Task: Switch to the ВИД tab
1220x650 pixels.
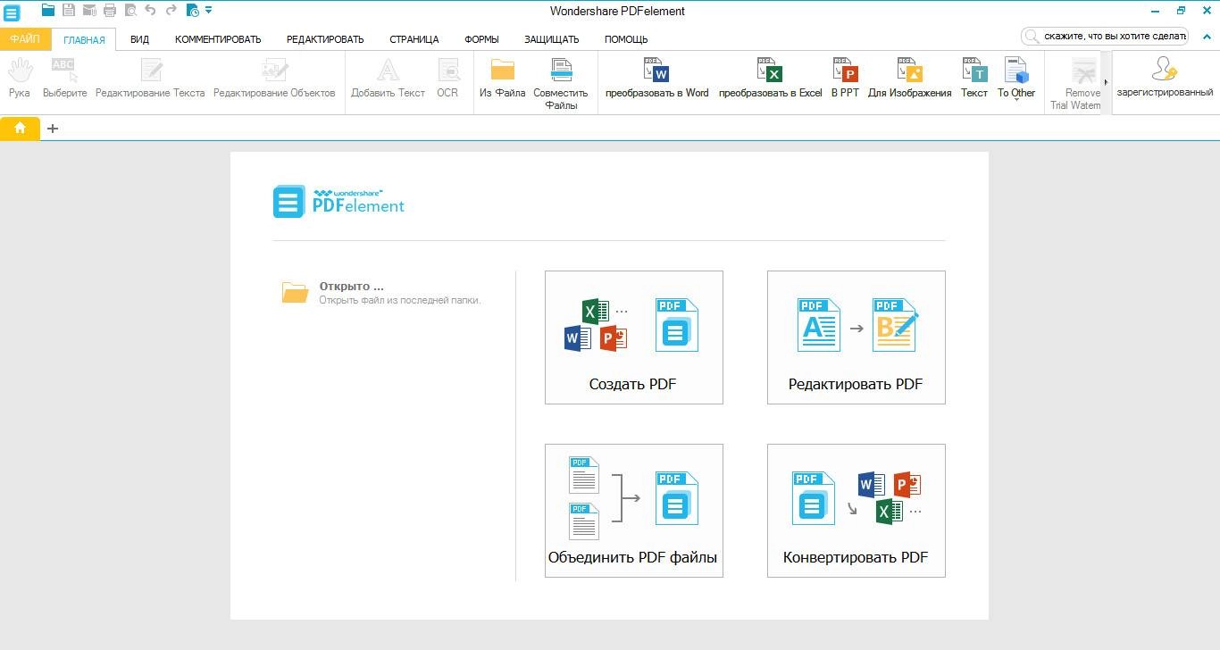Action: coord(139,39)
